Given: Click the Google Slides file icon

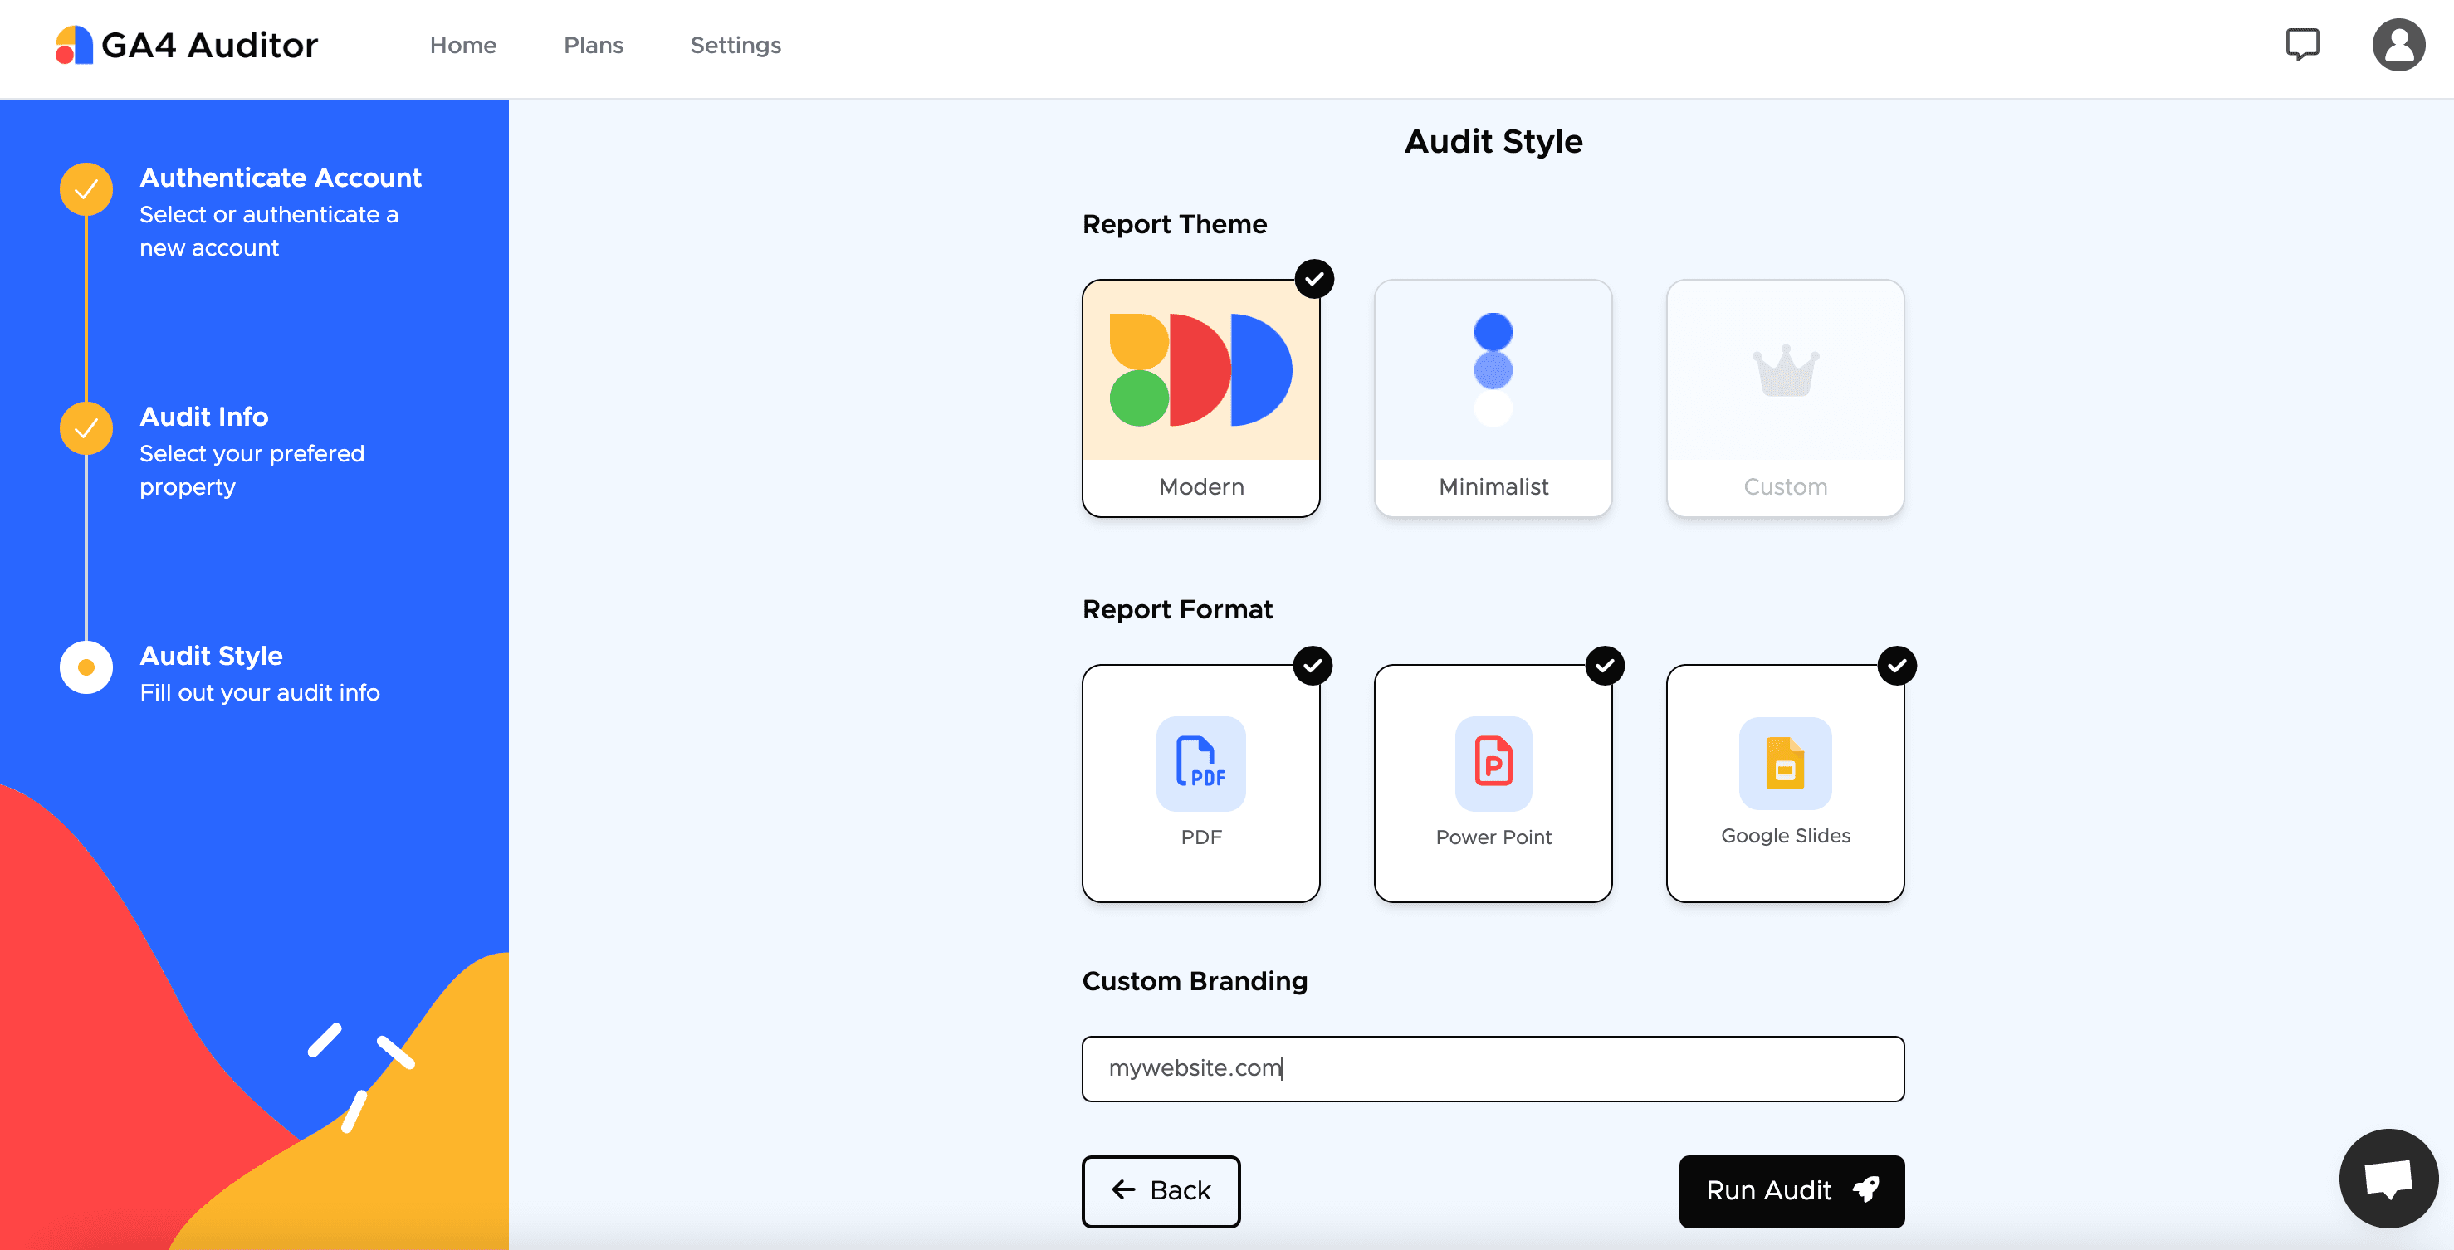Looking at the screenshot, I should tap(1784, 763).
